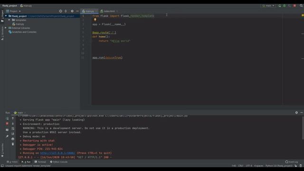Expand External Libraries node
This screenshot has height=171, width=304.
6,28
